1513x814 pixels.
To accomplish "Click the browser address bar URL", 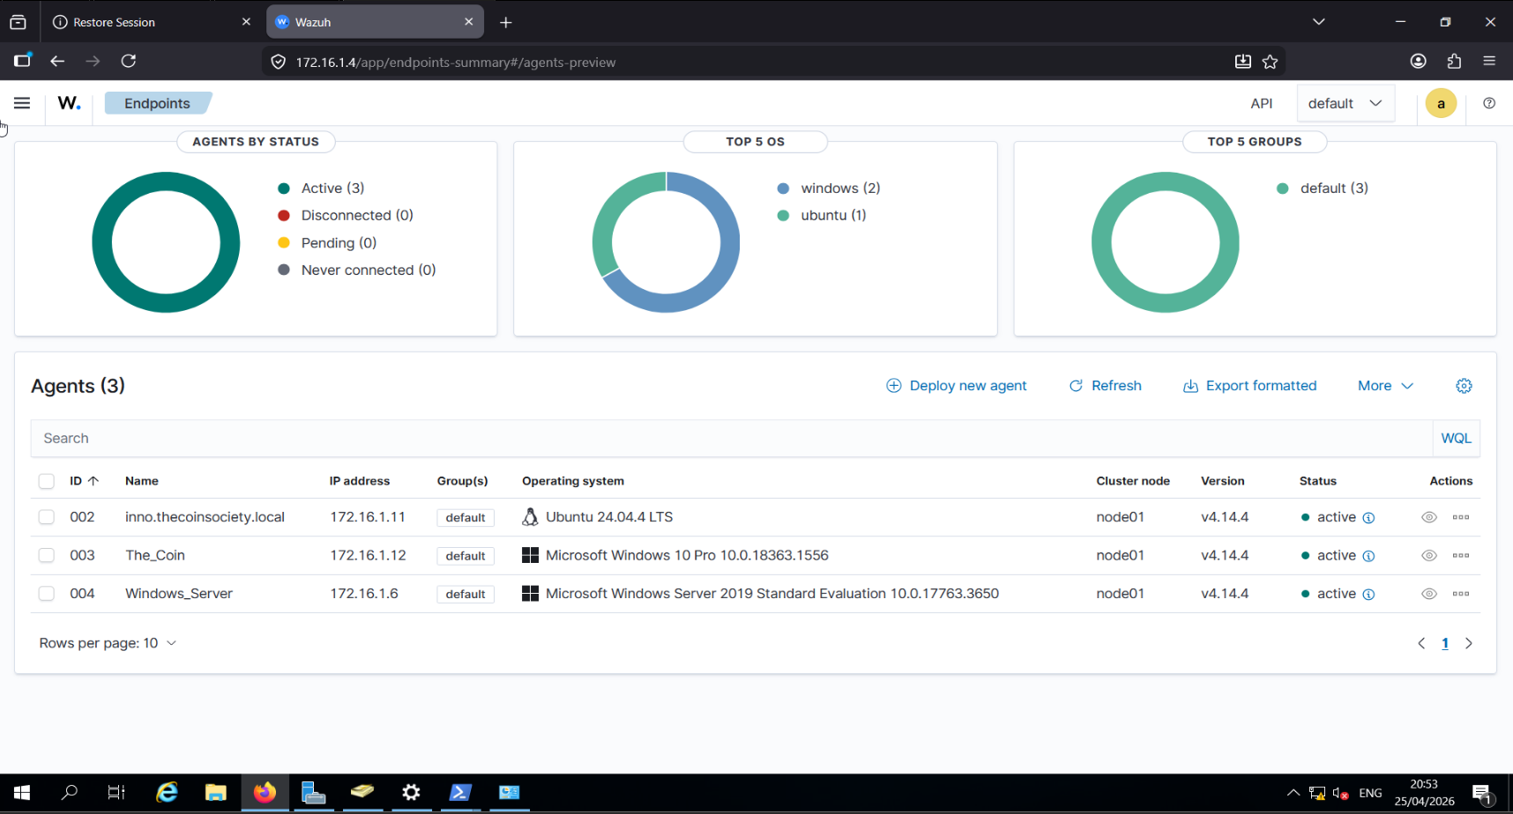I will 456,63.
